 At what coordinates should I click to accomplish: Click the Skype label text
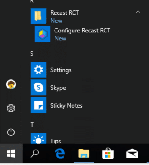(58, 88)
